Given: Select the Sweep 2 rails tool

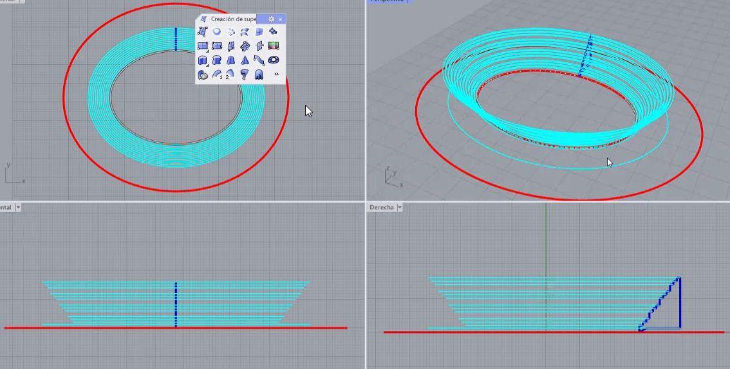Looking at the screenshot, I should pos(230,75).
